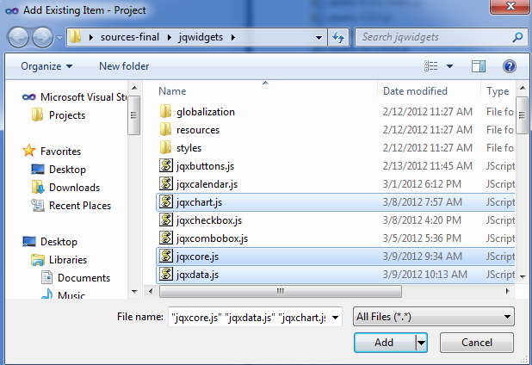
Task: Open the address bar history dropdown
Action: pyautogui.click(x=319, y=37)
